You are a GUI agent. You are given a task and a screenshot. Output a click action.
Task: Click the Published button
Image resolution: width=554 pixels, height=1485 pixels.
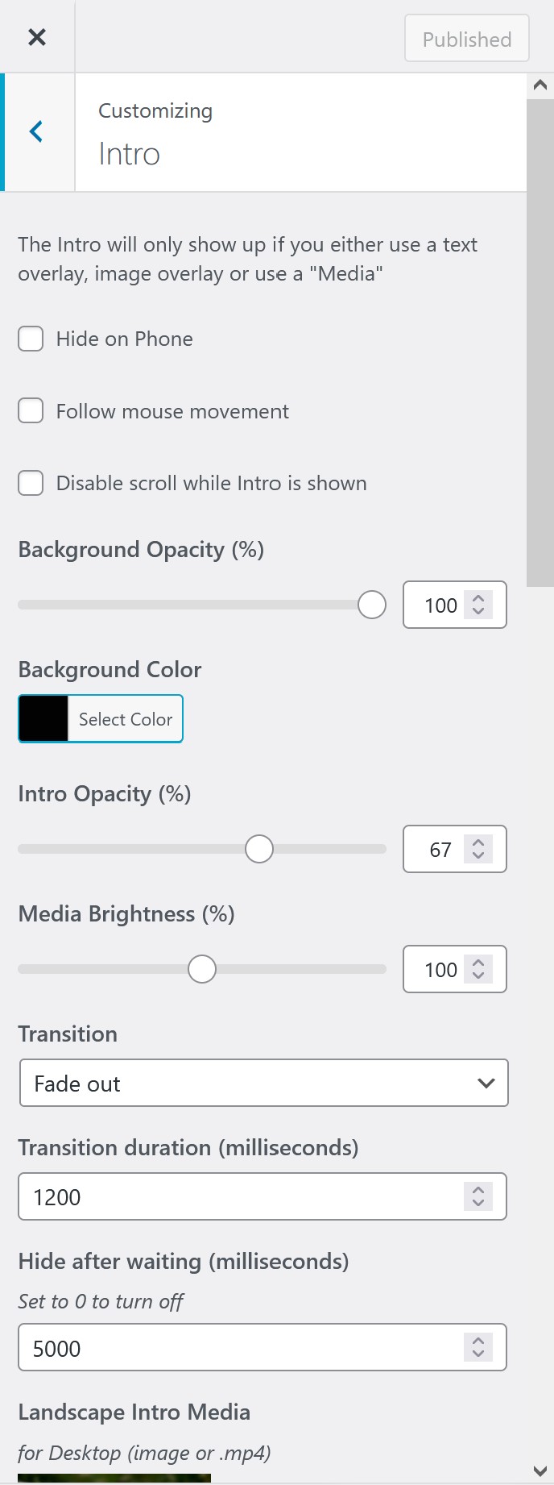(x=466, y=39)
